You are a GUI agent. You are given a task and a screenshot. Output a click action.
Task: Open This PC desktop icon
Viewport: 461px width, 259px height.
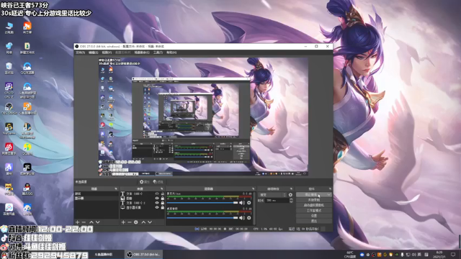coord(9,28)
